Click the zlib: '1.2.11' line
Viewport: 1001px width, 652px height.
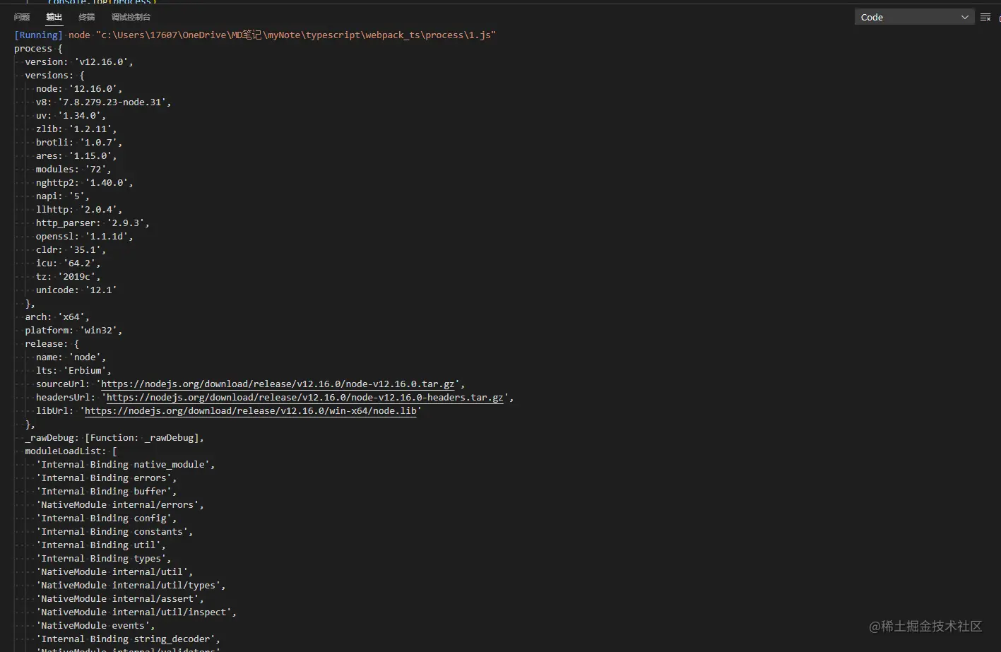click(x=76, y=129)
